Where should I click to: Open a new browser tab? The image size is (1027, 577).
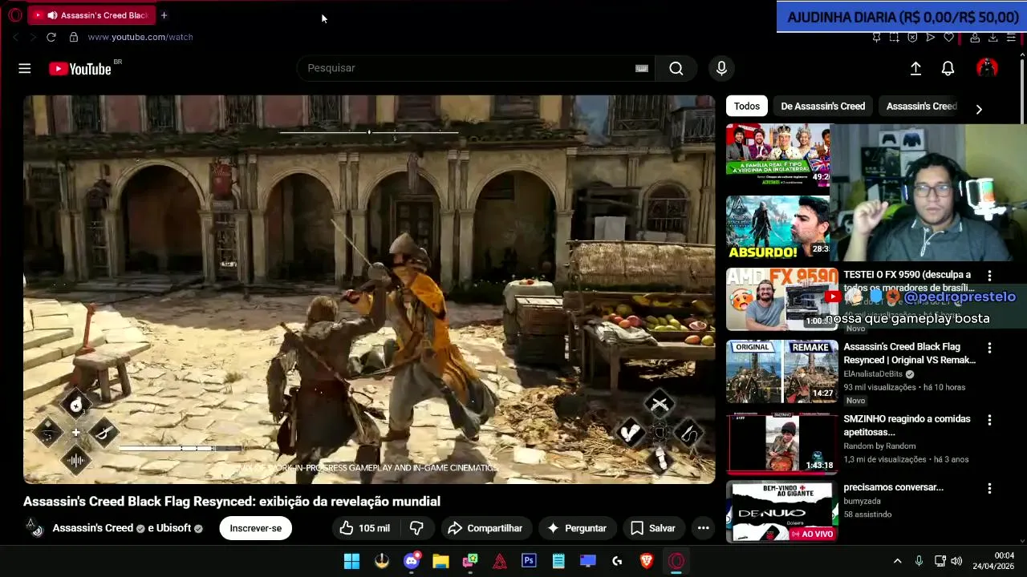point(164,15)
